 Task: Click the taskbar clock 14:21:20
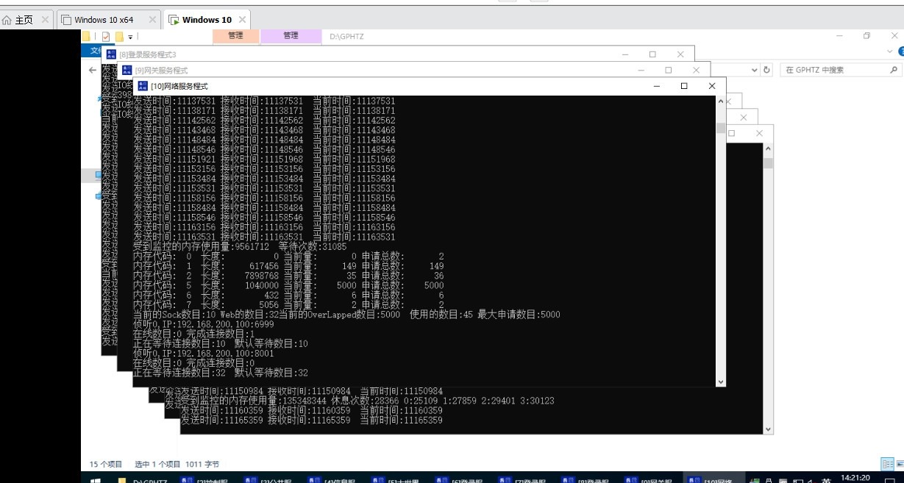[x=855, y=478]
